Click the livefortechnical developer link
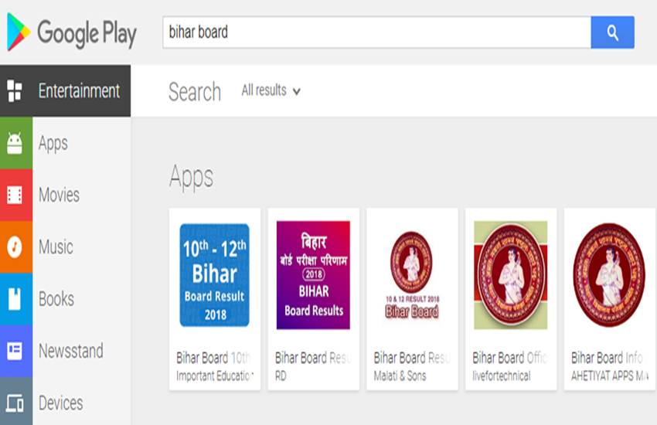 click(502, 376)
